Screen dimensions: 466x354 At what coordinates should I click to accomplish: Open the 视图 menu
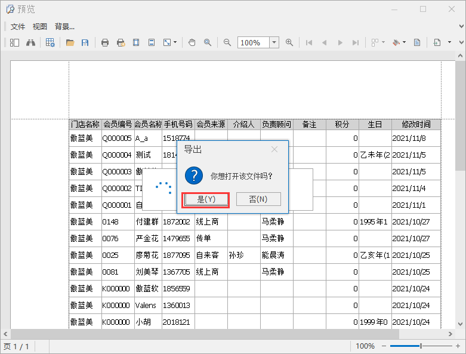pos(40,27)
